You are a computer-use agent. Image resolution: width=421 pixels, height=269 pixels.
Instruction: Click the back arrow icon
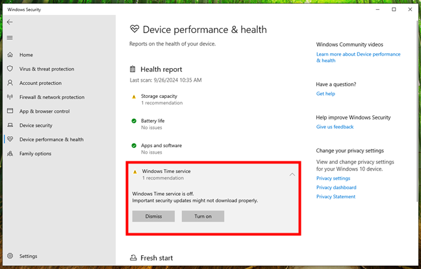click(x=10, y=22)
